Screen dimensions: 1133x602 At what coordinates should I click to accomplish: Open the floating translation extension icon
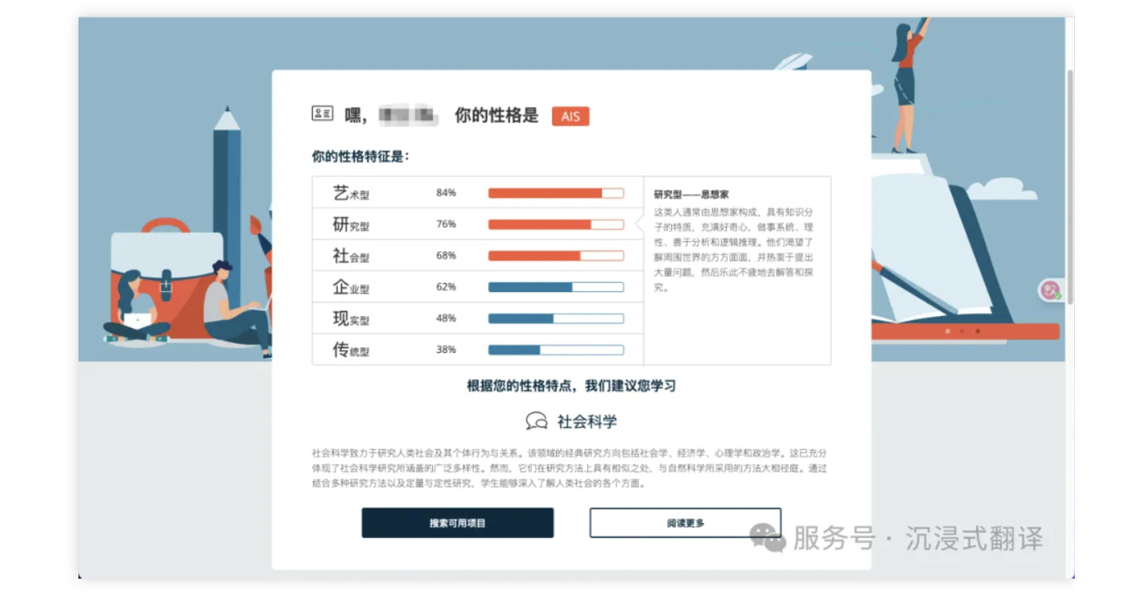(x=1050, y=290)
